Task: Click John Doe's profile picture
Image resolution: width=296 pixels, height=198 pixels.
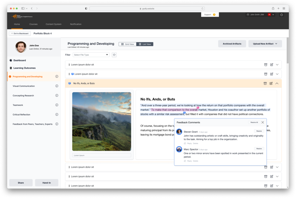Action: coord(21,47)
